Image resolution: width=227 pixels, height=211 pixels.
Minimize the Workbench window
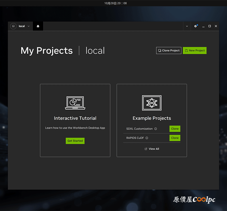(x=203, y=26)
